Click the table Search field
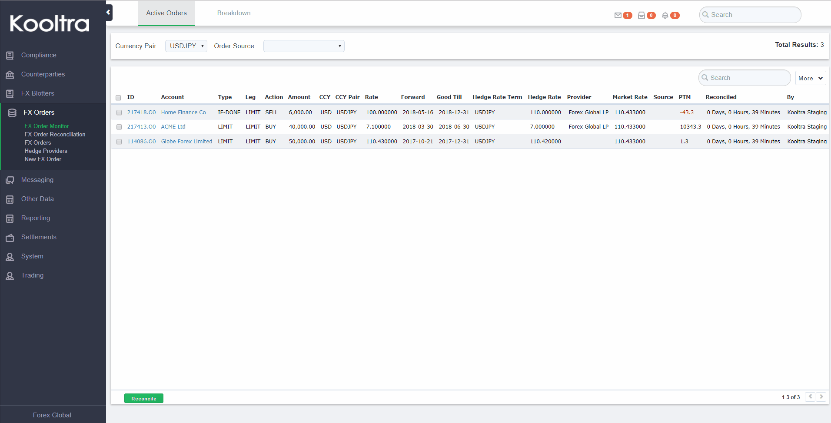 tap(745, 78)
